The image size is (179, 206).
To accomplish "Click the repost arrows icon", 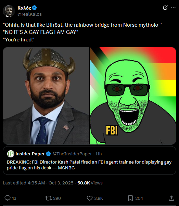I will pos(49,198).
